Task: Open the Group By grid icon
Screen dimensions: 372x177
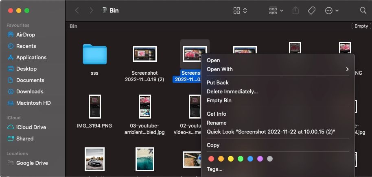Action: tap(273, 11)
